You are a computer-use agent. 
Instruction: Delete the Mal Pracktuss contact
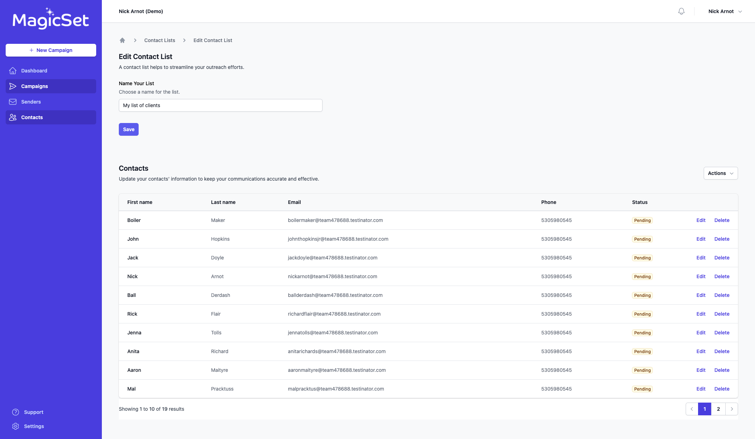coord(722,389)
